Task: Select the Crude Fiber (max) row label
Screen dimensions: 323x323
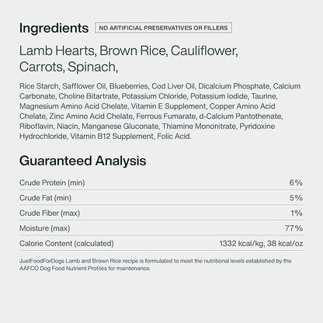Action: 50,213
